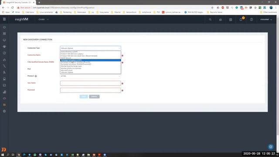279x157 pixels.
Task: Open the blue support widget button
Action: [271, 147]
